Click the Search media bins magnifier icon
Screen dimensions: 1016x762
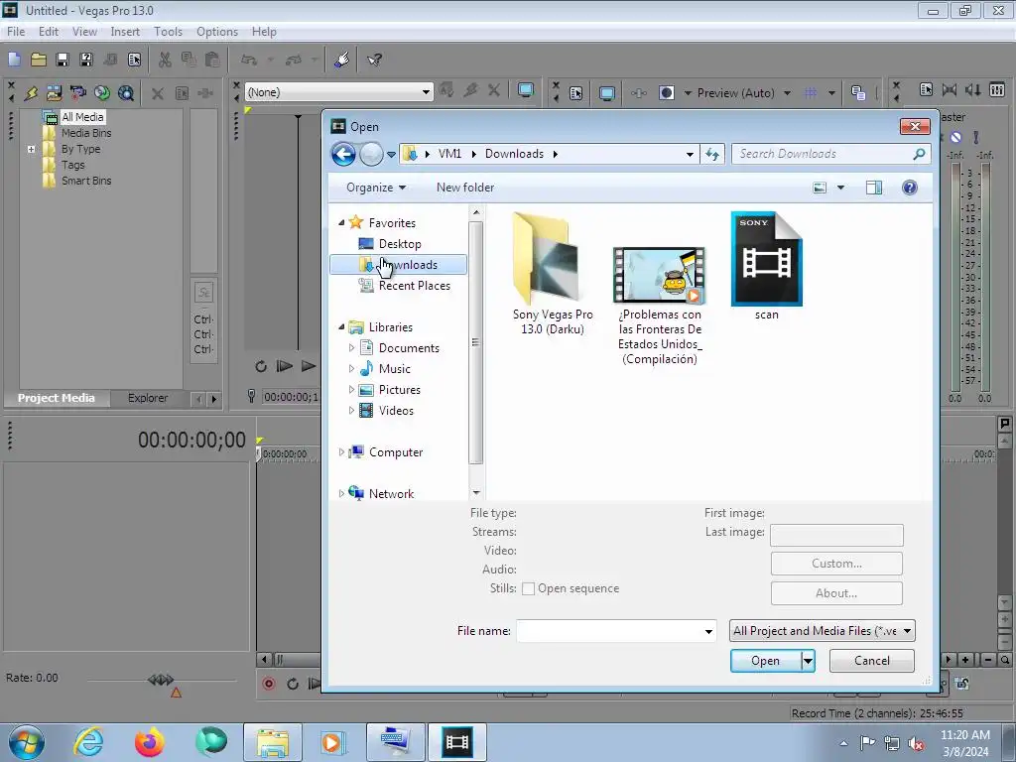[x=126, y=93]
